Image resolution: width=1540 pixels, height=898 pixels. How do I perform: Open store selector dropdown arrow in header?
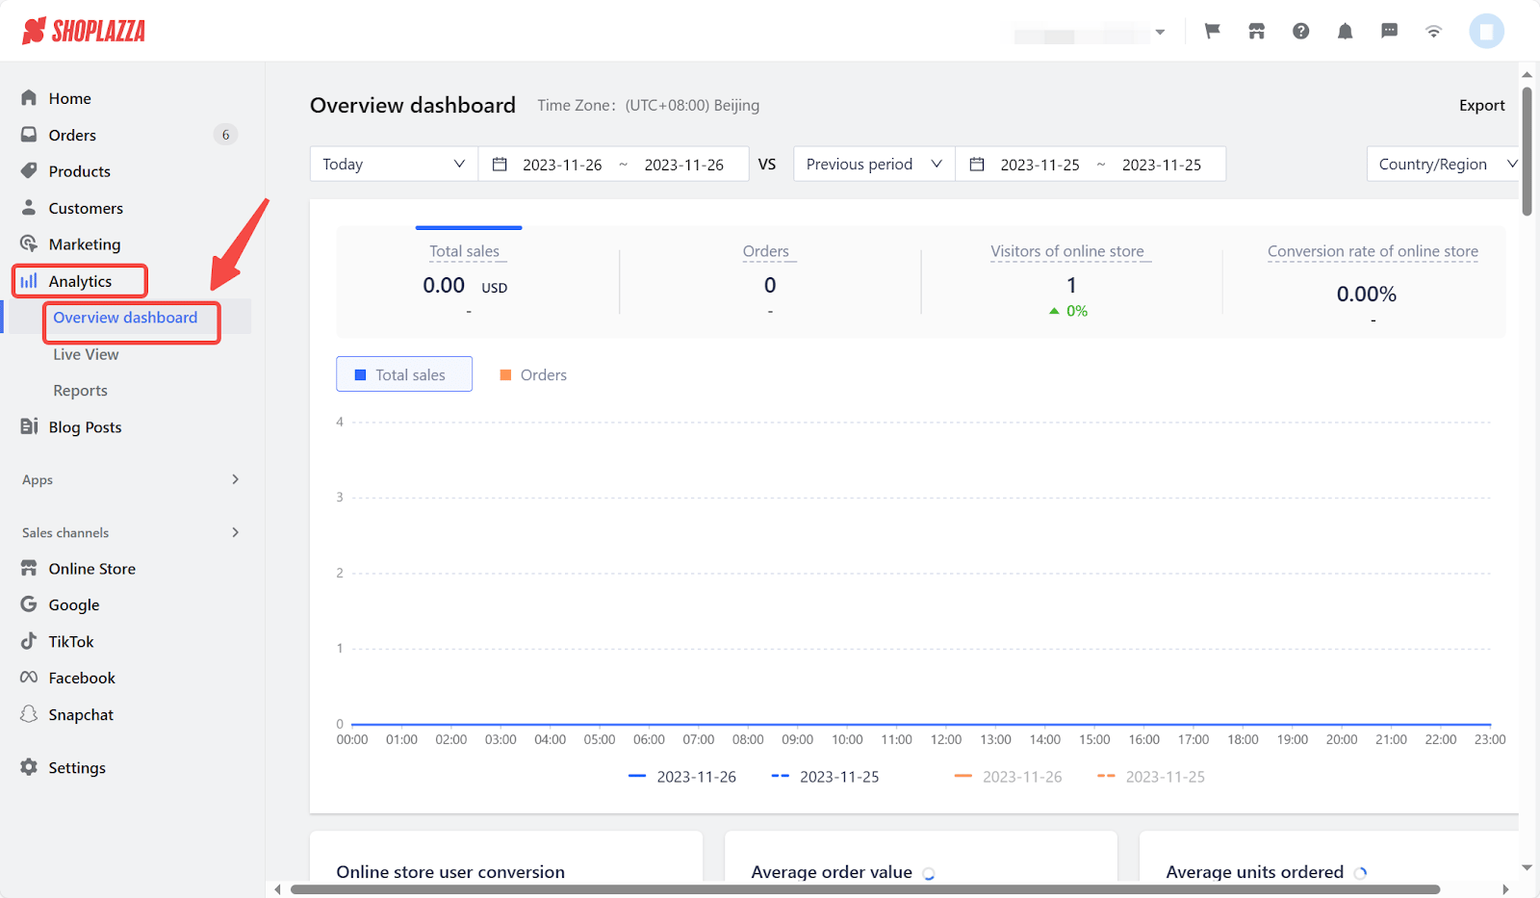[1161, 32]
